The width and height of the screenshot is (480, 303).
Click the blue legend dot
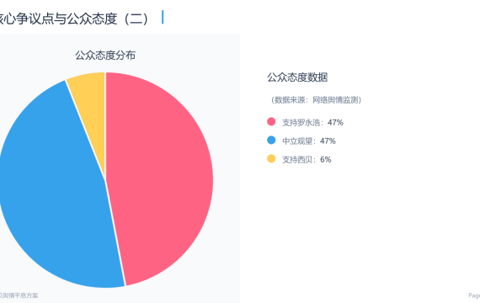coord(271,141)
